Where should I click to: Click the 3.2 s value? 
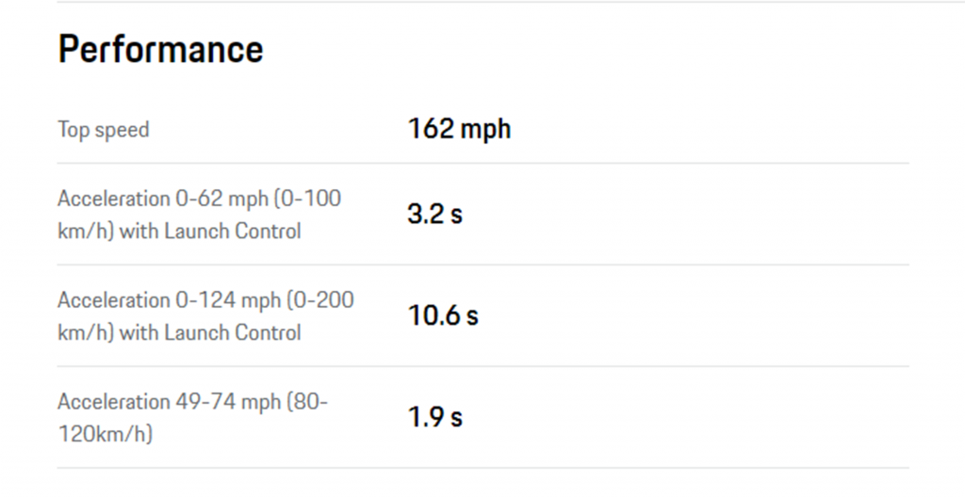(434, 214)
